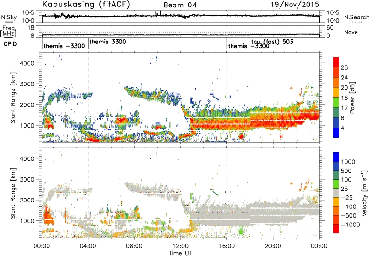Viewport: 369px width, 256px height.
Task: Click the Kapuskasing (fitACF) title
Action: [86, 4]
